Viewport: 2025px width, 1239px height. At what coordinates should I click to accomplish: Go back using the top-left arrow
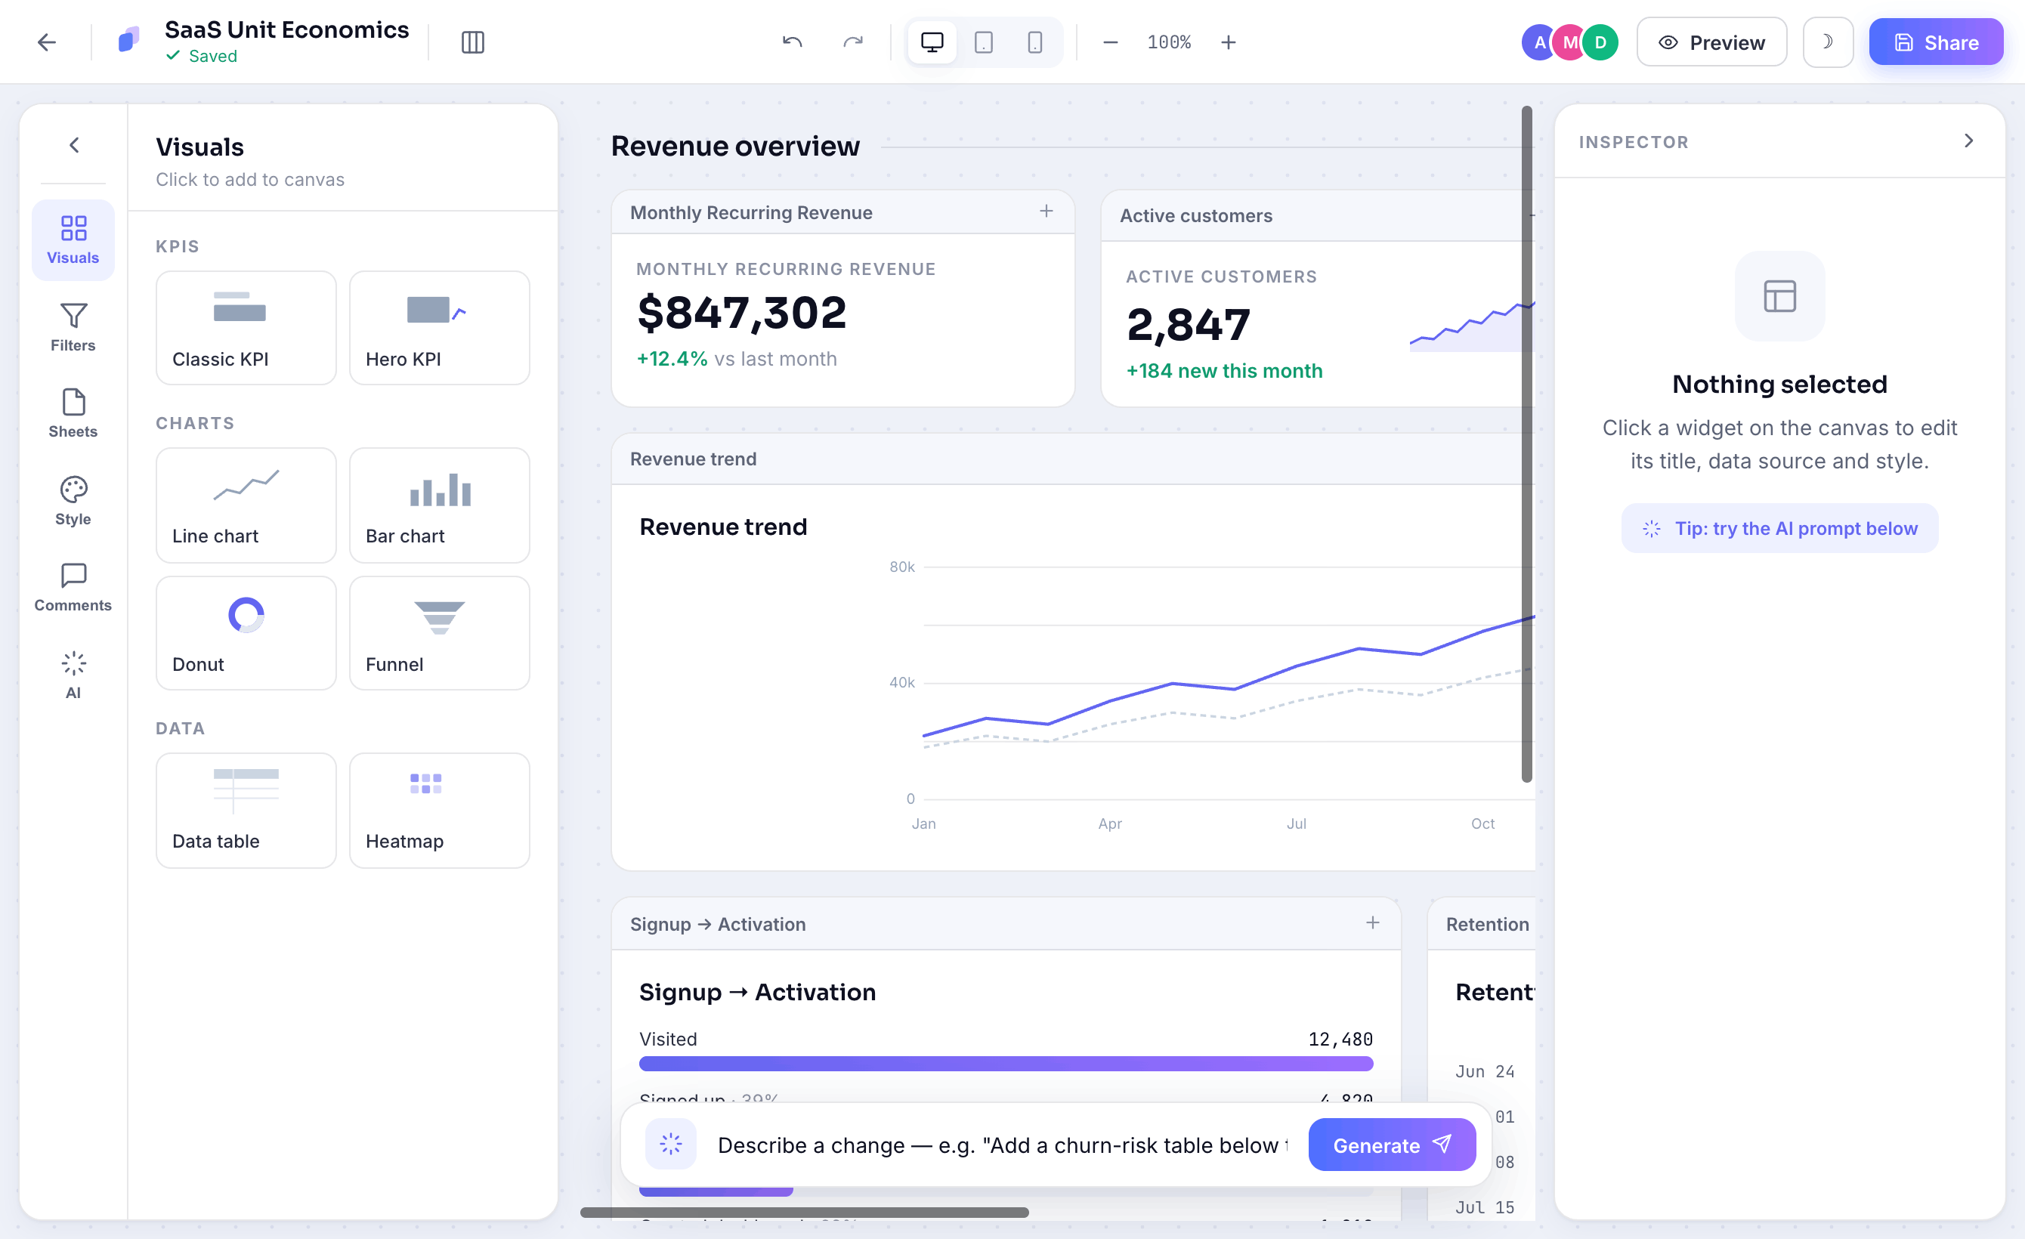tap(47, 42)
